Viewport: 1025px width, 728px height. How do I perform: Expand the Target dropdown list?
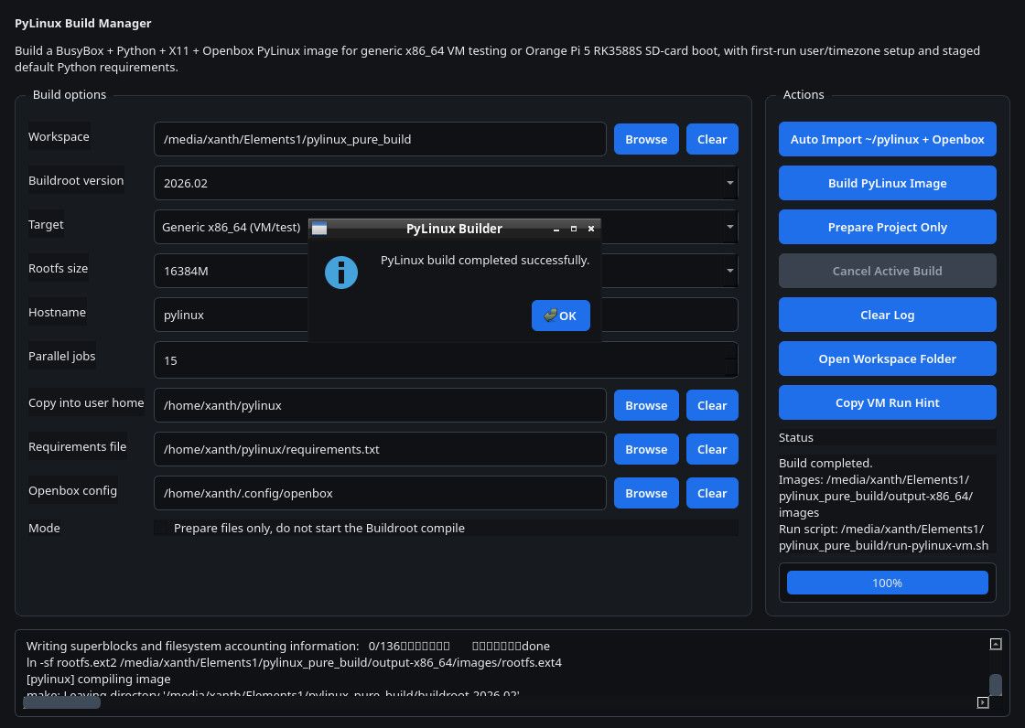pyautogui.click(x=729, y=226)
